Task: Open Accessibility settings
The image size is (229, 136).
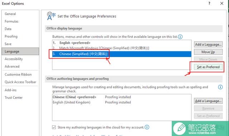Action: pos(14,59)
